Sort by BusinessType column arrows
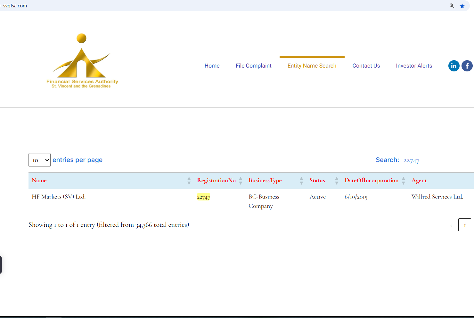Image resolution: width=474 pixels, height=318 pixels. tap(301, 181)
